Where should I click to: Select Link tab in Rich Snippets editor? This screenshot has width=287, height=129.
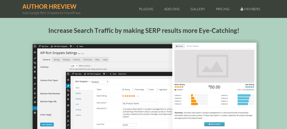83,104
